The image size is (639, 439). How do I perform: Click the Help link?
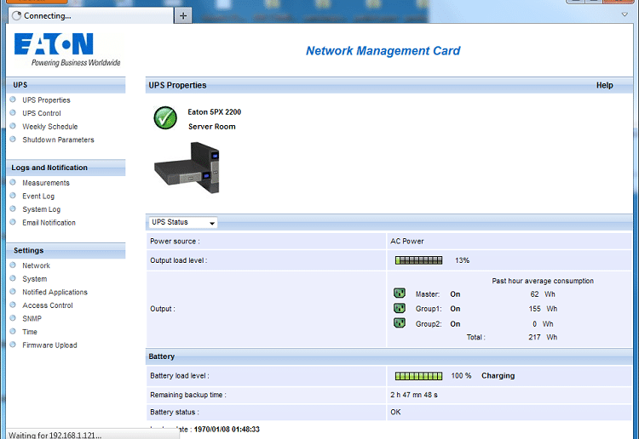604,85
